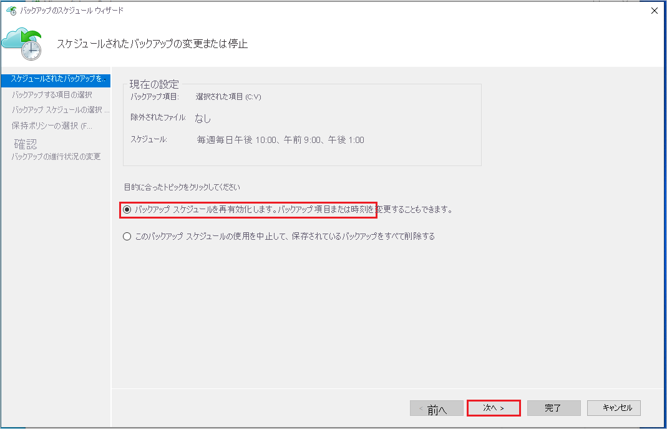This screenshot has width=667, height=429.
Task: Go to バックアップする項目の選択 step
Action: [x=52, y=94]
